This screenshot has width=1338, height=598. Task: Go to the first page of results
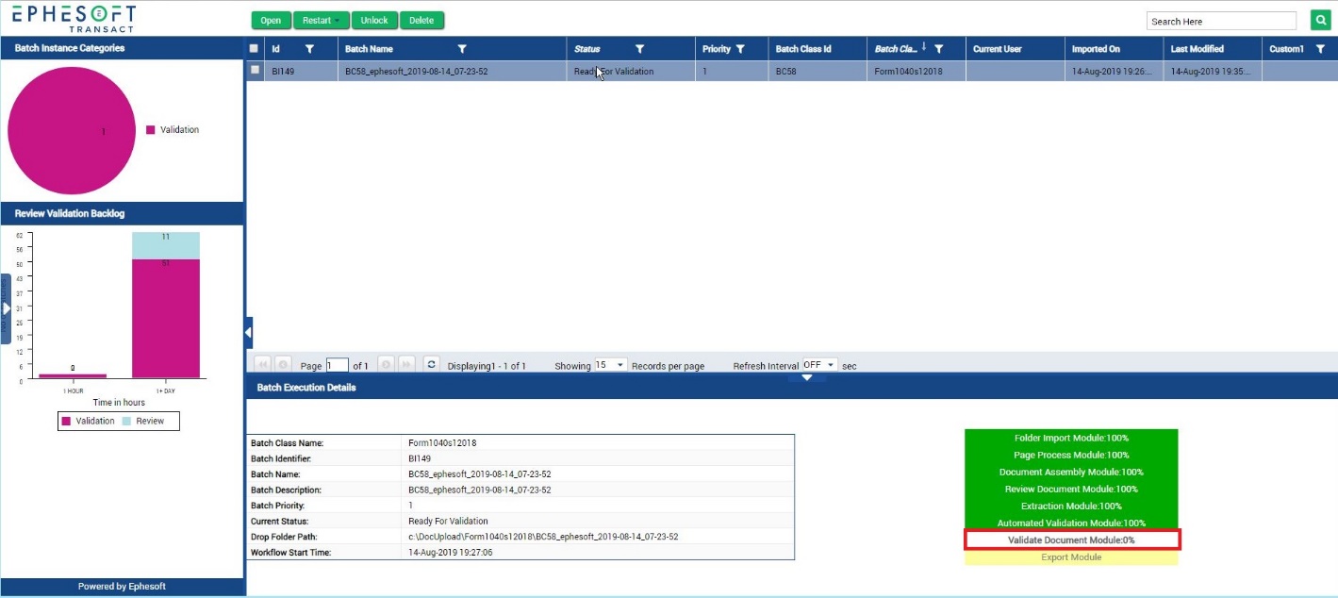[261, 365]
